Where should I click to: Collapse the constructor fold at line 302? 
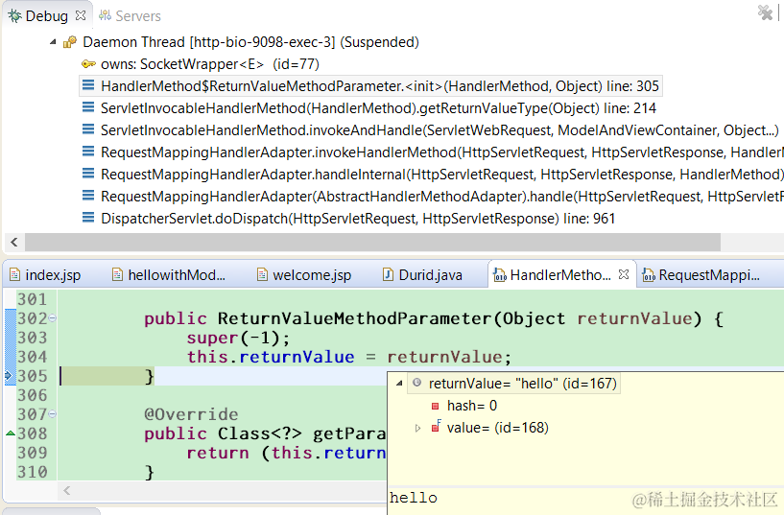pyautogui.click(x=52, y=318)
